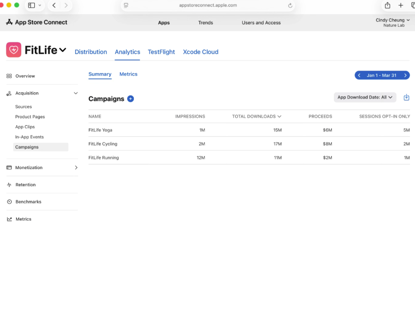
Task: Expand the Monetization section chevron
Action: tap(76, 168)
